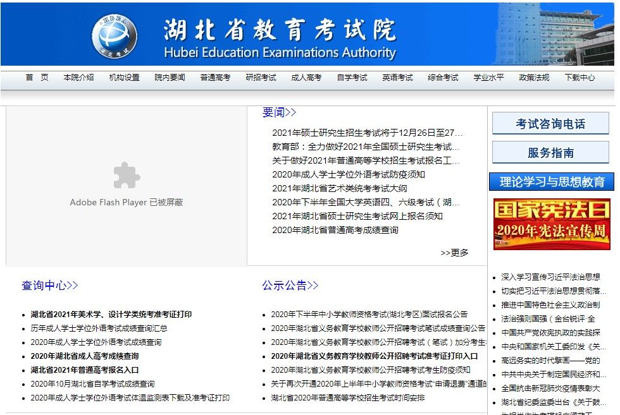Open 湖北省2020年普通高等学校招生考试时间安排
The width and height of the screenshot is (620, 415).
(x=348, y=397)
